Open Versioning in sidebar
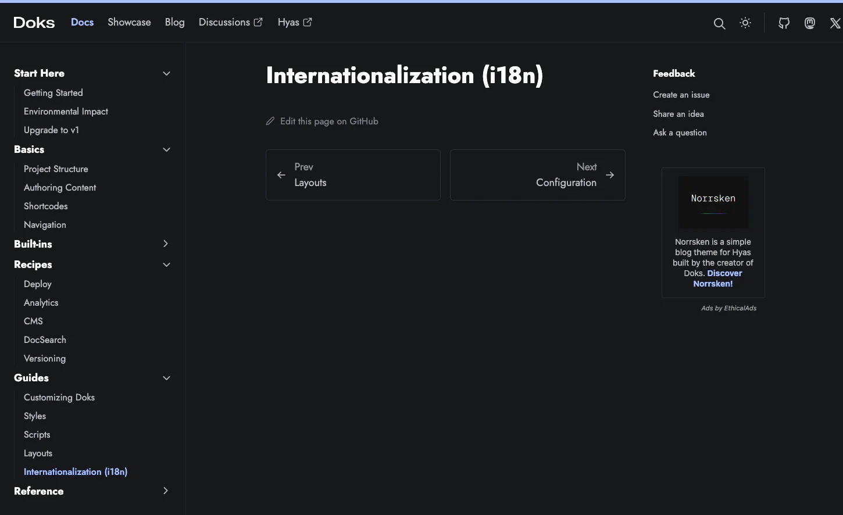The width and height of the screenshot is (843, 515). pyautogui.click(x=45, y=358)
